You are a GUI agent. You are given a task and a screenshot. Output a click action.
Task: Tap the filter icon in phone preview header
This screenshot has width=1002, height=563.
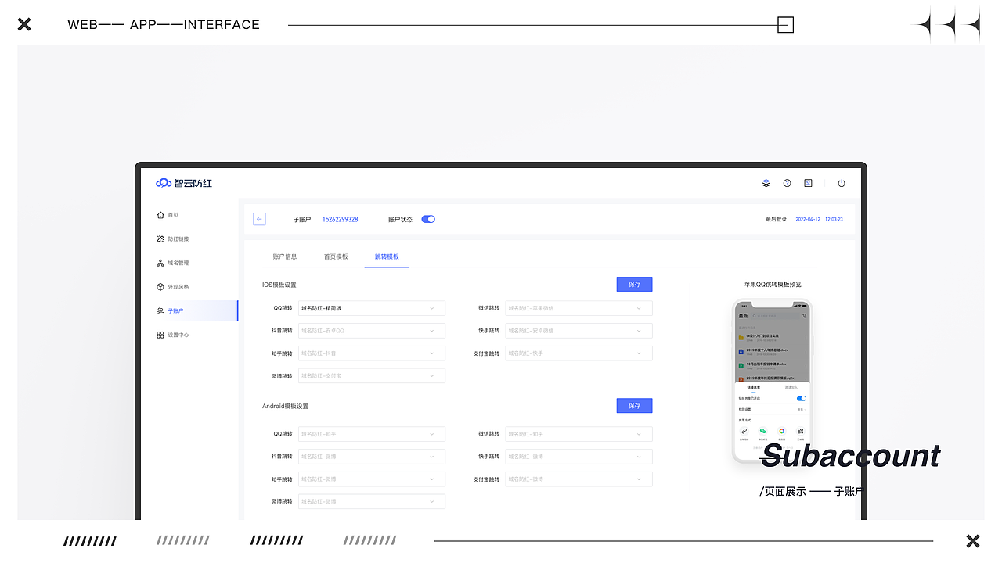[804, 316]
